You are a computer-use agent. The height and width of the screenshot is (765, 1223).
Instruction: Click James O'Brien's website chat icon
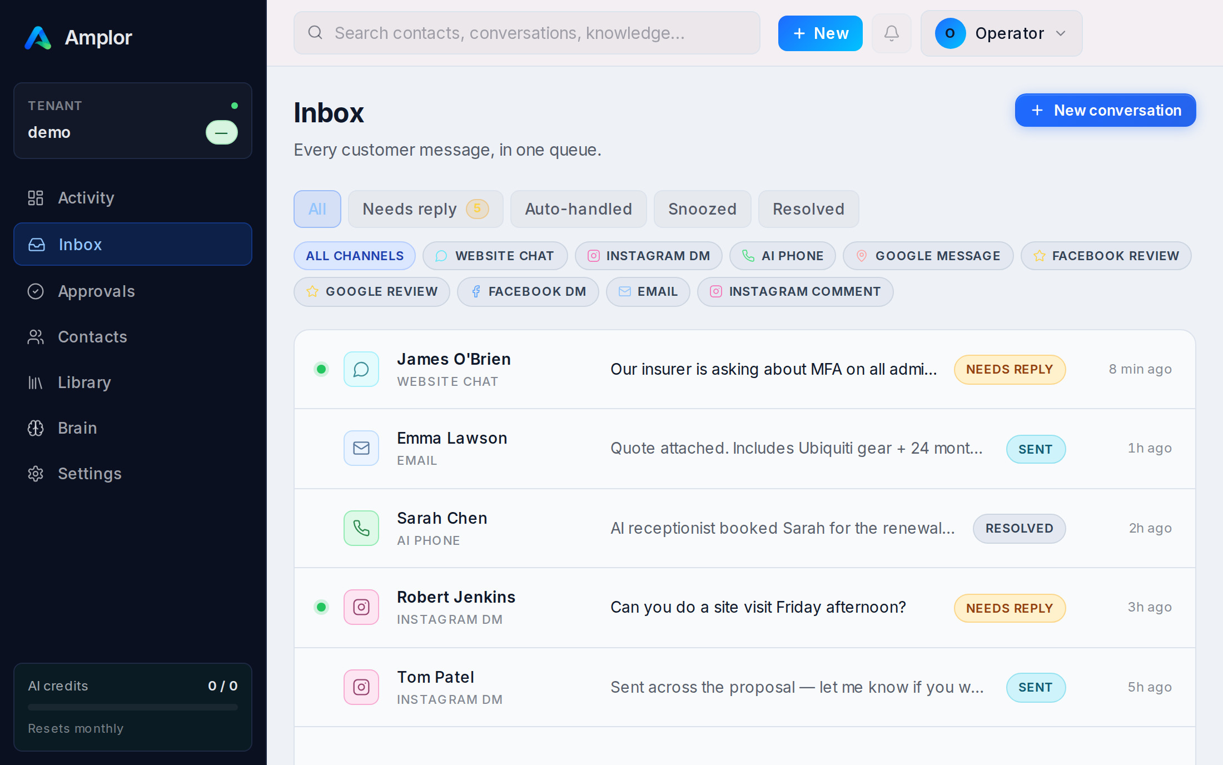pos(361,369)
